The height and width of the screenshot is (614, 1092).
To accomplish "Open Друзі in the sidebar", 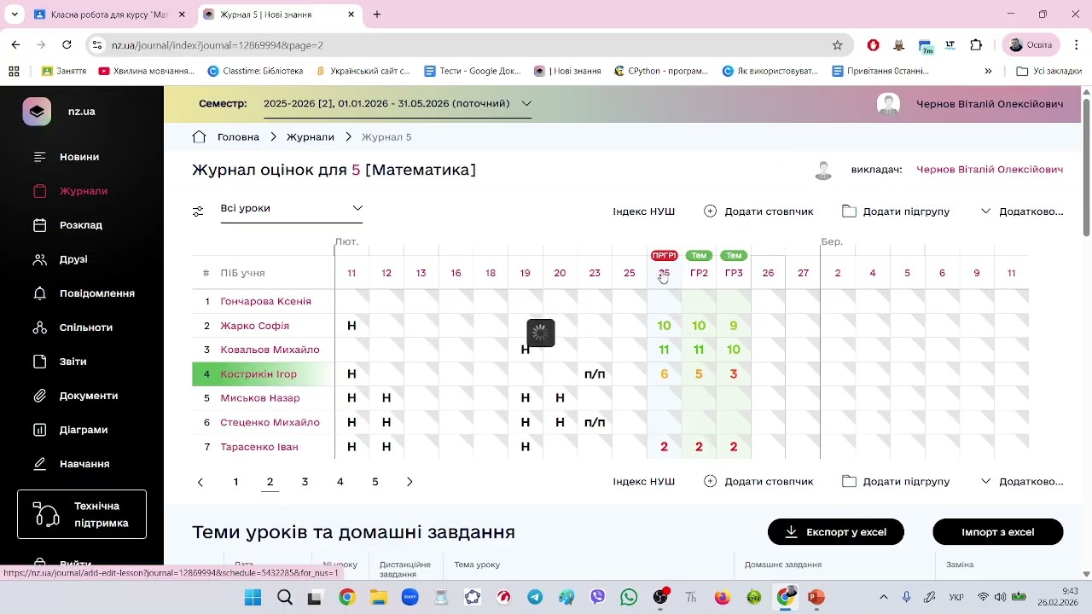I will (73, 259).
